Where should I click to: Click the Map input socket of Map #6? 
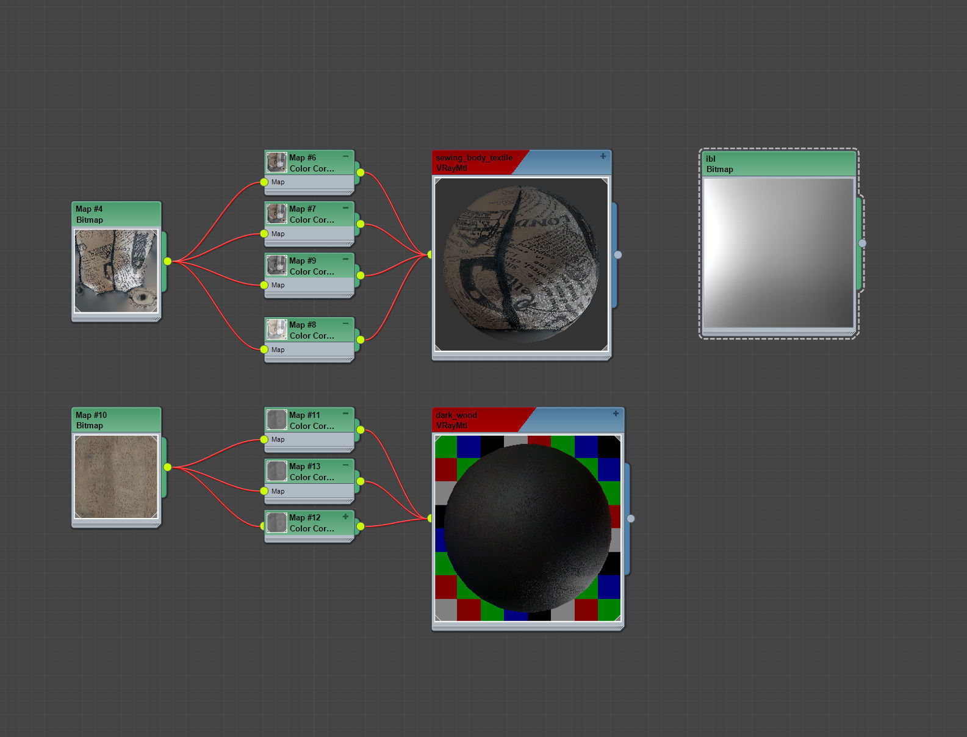click(x=264, y=182)
